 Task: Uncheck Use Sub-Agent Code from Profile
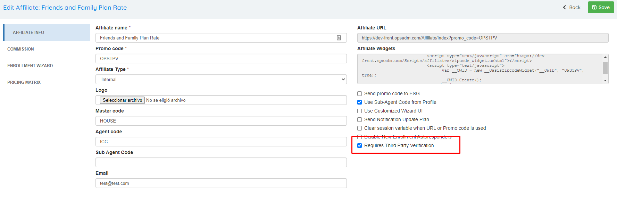(x=360, y=102)
